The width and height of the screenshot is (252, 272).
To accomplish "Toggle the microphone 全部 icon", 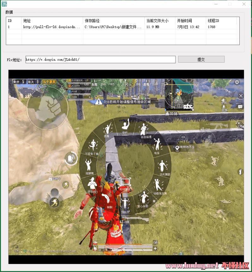I will point(224,108).
